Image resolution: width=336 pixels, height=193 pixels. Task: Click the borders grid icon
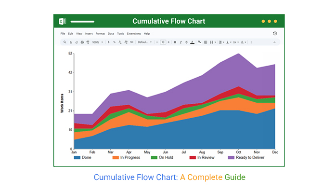(x=206, y=42)
